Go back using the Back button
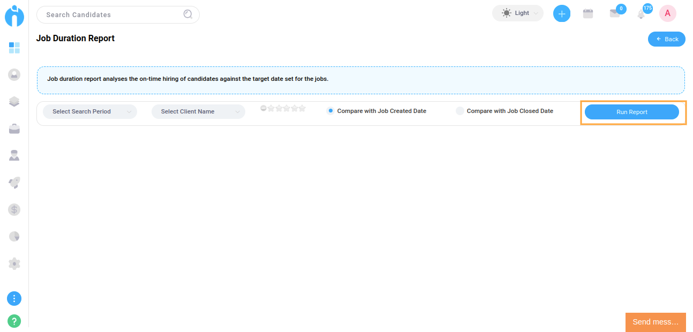This screenshot has width=693, height=332. click(x=667, y=39)
